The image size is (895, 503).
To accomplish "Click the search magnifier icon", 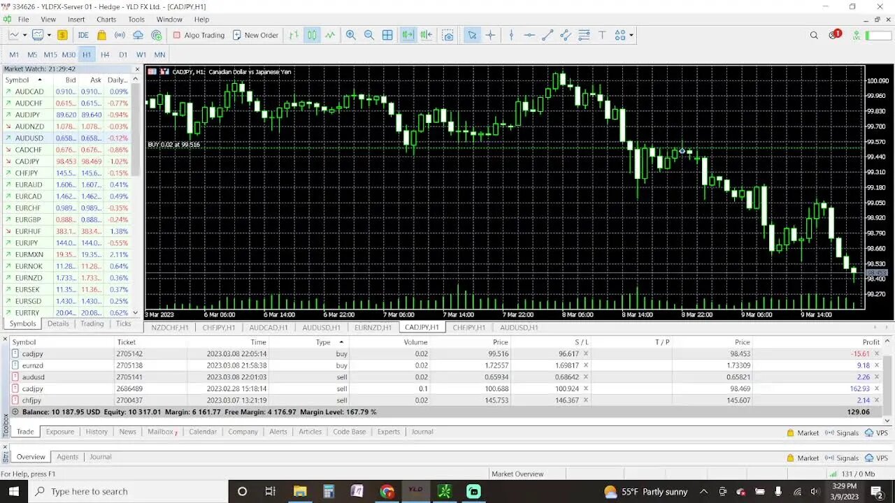I will (814, 35).
